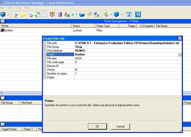191x137 pixels.
Task: Click the yellow folder toolbar icon
Action: [x=23, y=15]
